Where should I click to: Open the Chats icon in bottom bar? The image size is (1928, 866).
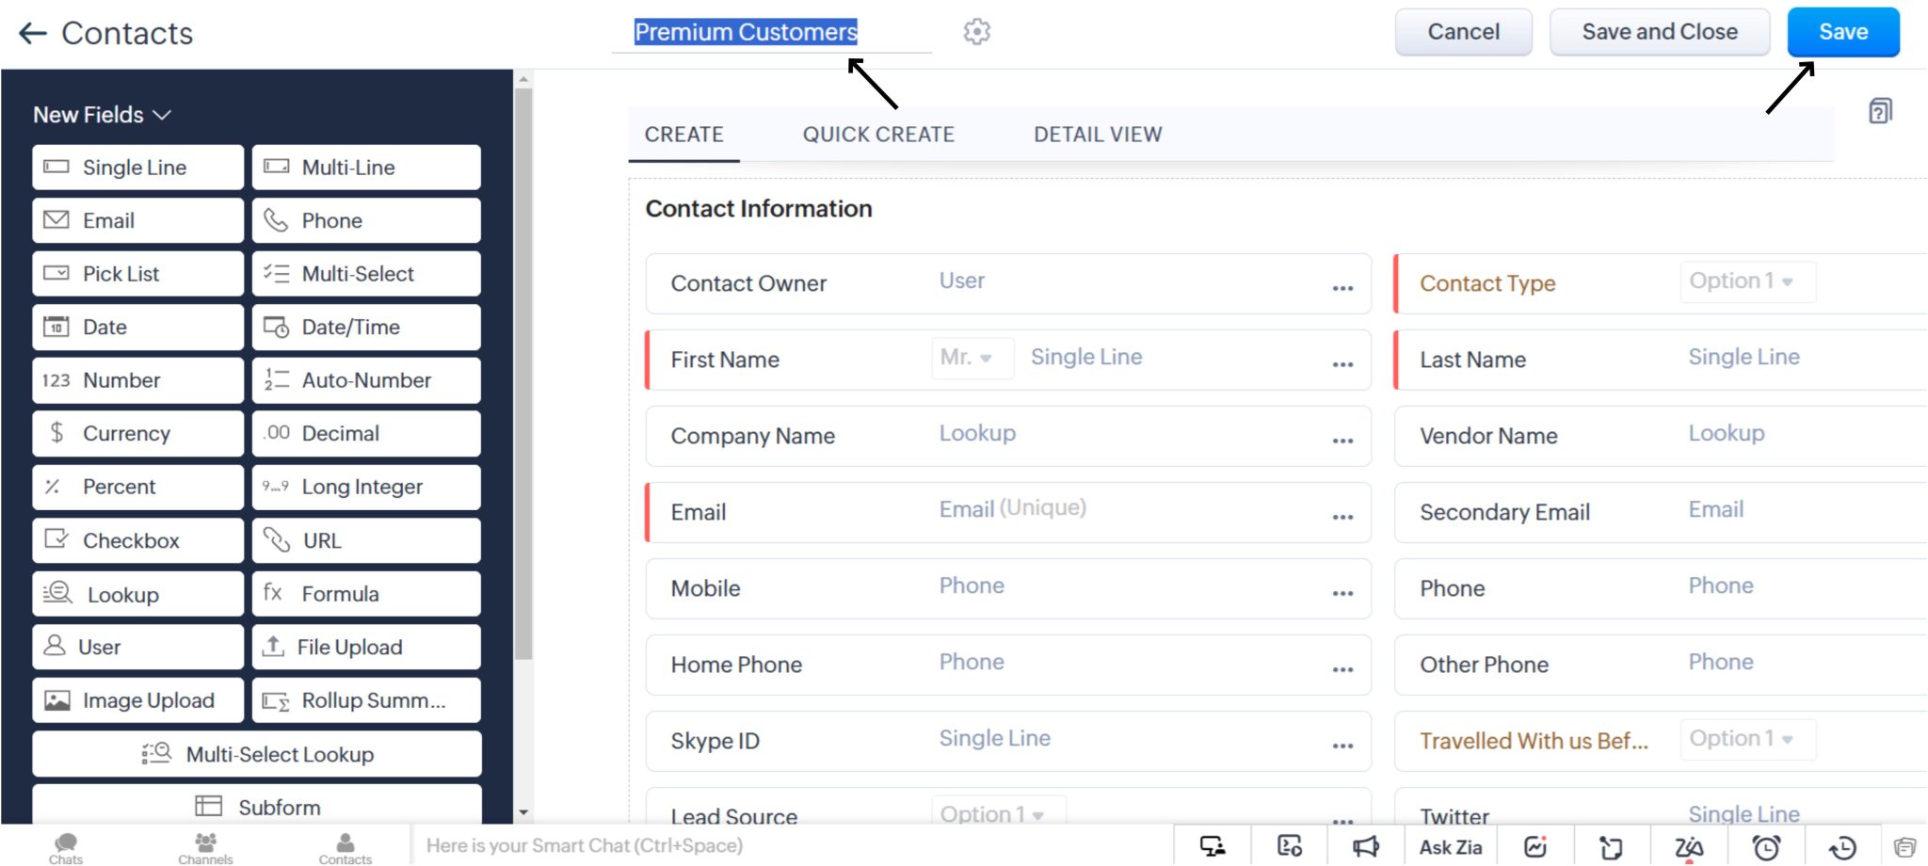coord(66,847)
